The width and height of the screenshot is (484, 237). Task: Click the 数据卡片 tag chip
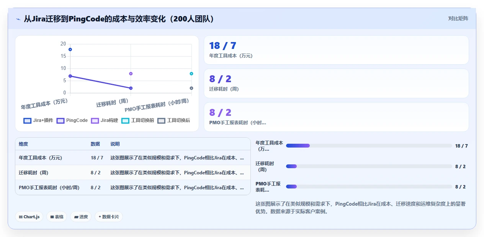[109, 217]
